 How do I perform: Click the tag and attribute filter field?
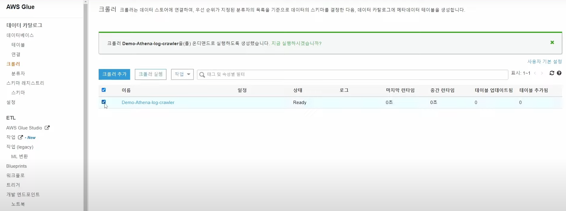pyautogui.click(x=353, y=74)
